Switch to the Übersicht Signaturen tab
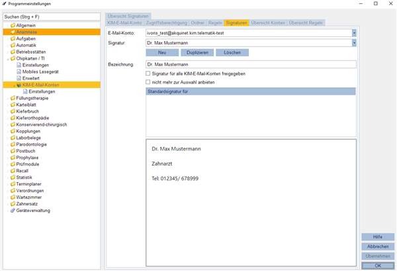Viewport: 397px width, 271px height. coord(128,16)
